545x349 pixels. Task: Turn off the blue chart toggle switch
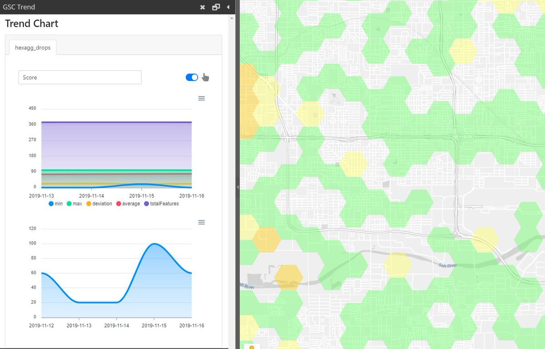click(x=192, y=77)
